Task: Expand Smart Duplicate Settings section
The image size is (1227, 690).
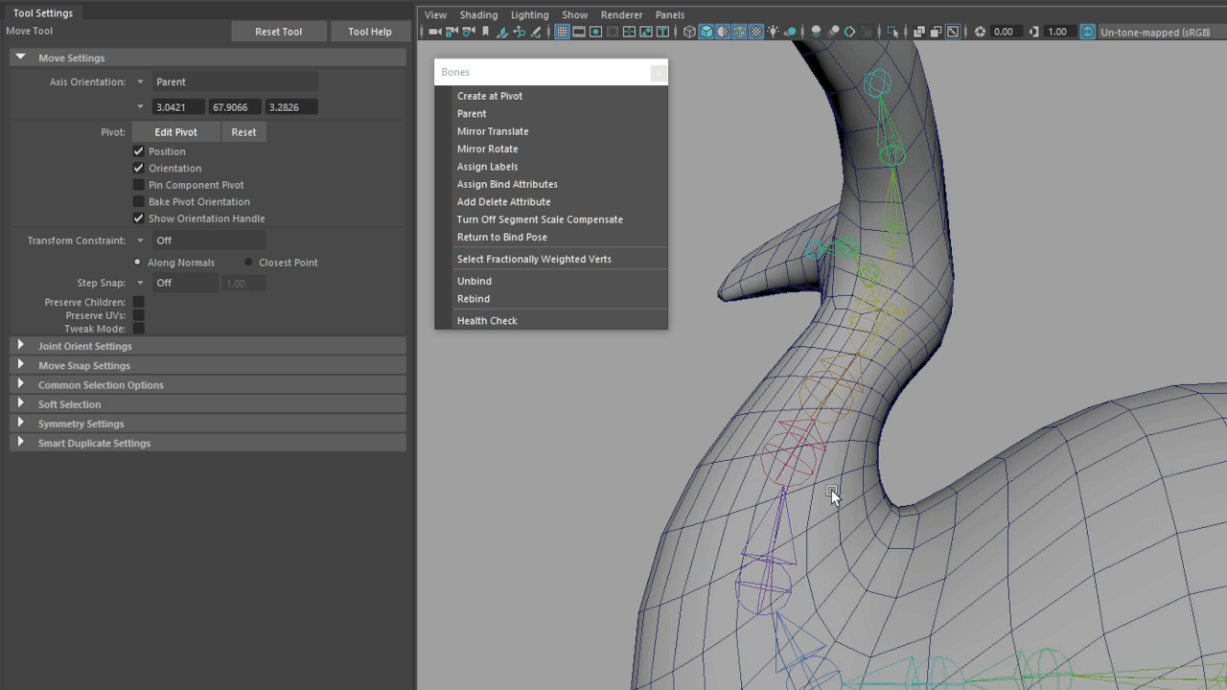Action: pyautogui.click(x=21, y=443)
